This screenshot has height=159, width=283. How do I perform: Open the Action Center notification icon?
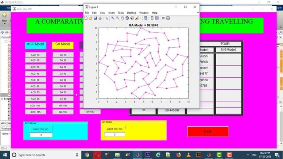pyautogui.click(x=277, y=155)
